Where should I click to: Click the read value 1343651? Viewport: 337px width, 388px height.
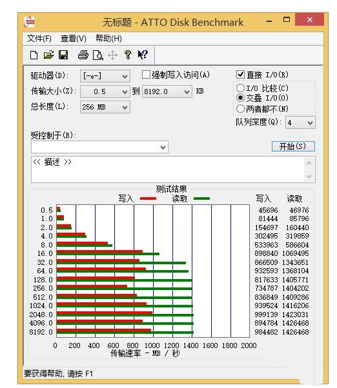[x=296, y=262]
